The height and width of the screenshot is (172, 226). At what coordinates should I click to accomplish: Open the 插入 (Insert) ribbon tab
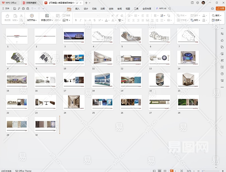(77, 9)
